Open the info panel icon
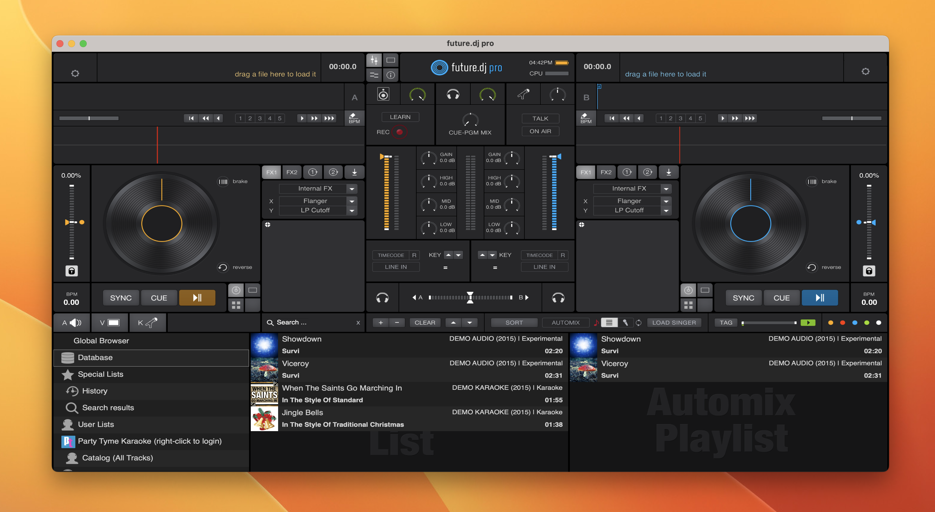Screen dimensions: 935x512 [x=390, y=75]
